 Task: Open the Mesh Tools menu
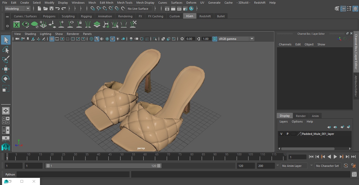tap(125, 3)
